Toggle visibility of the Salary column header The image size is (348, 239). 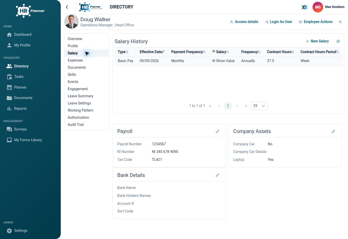(x=214, y=52)
